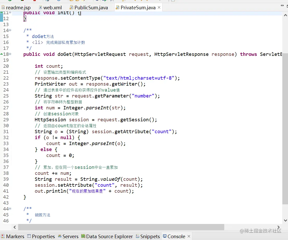Viewport: 288px width, 240px height.
Task: Click the PublicSum.java file icon
Action: tap(71, 8)
